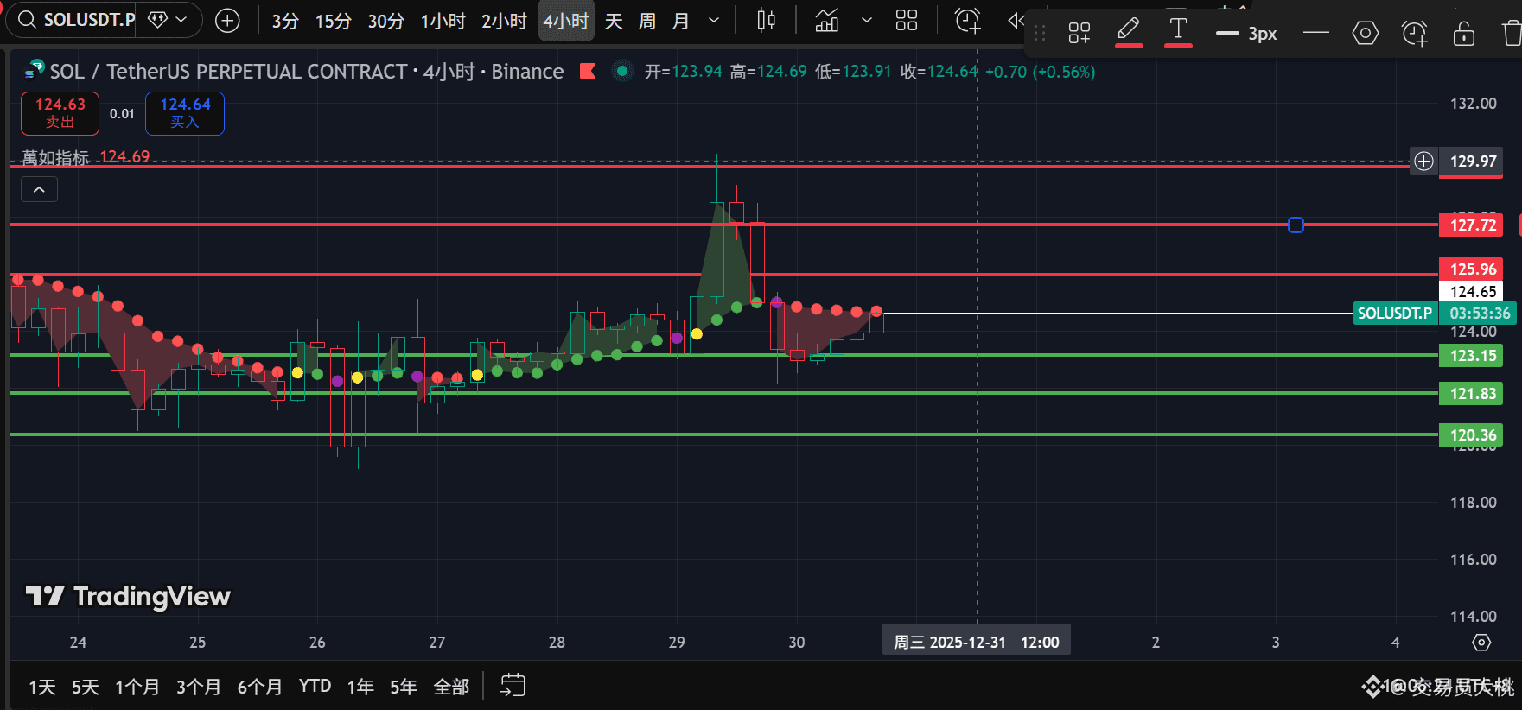
Task: Click the 127.72 price label
Action: click(x=1471, y=225)
